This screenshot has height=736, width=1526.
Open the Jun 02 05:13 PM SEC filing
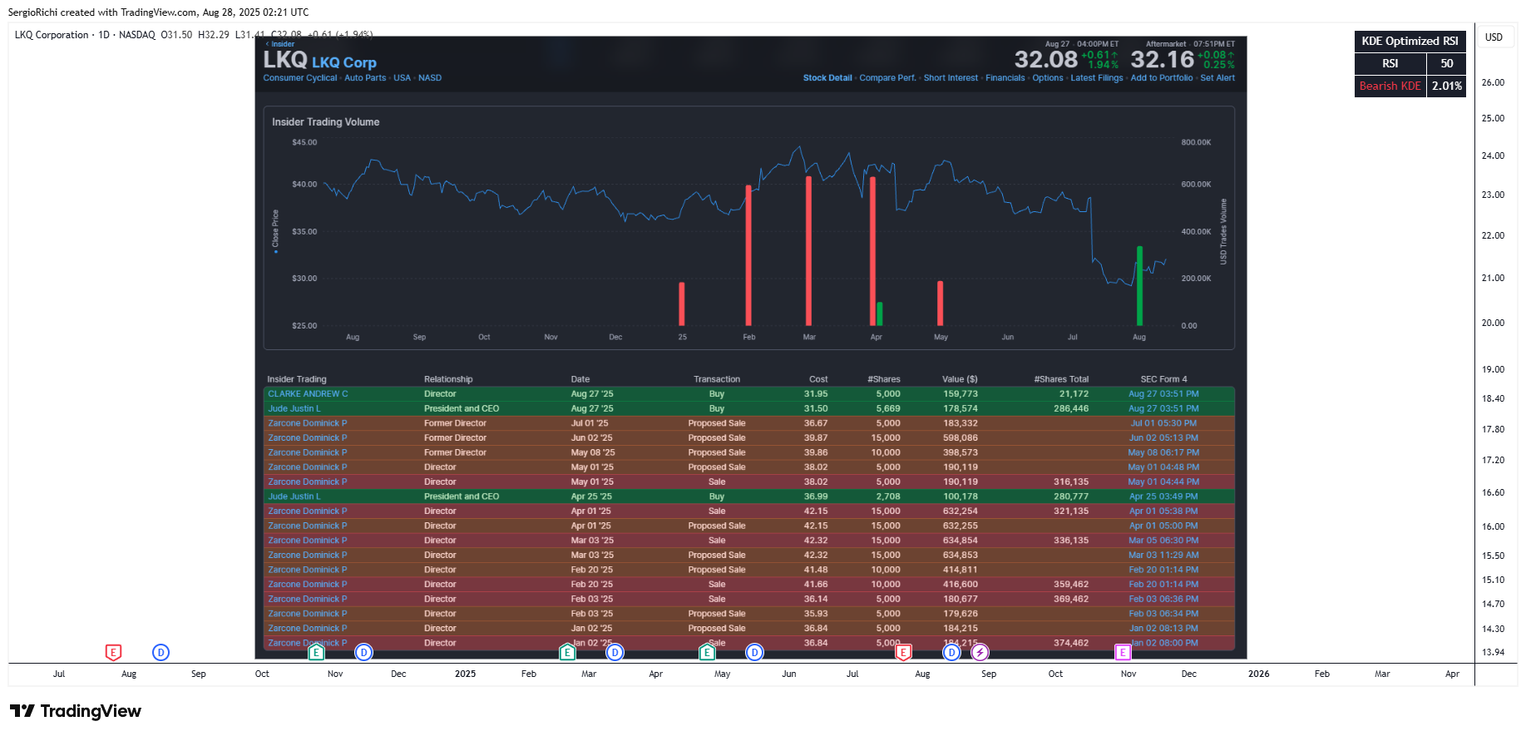(x=1163, y=438)
